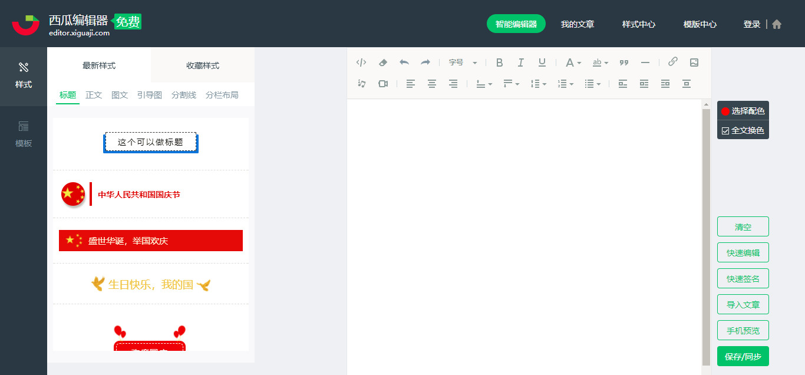Viewport: 805px width, 375px height.
Task: Open the 字号 font size dropdown
Action: (463, 63)
